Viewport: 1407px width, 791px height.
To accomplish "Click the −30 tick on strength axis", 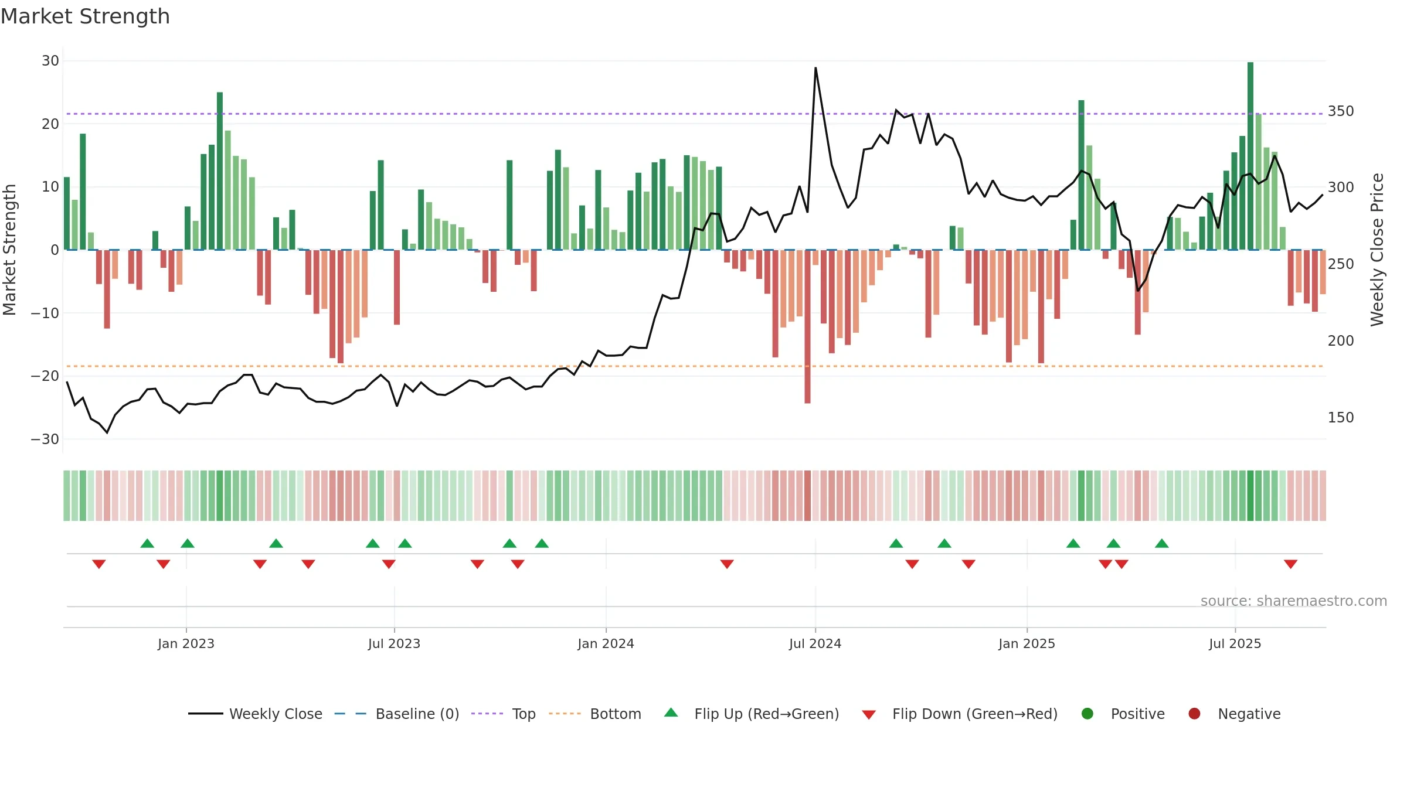I will pos(45,439).
